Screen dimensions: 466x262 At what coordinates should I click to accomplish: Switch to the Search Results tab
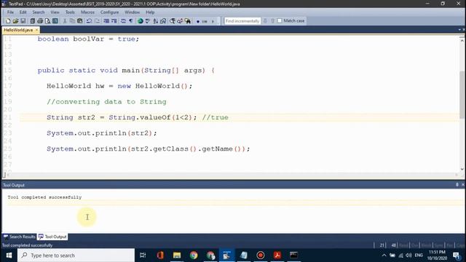20,237
